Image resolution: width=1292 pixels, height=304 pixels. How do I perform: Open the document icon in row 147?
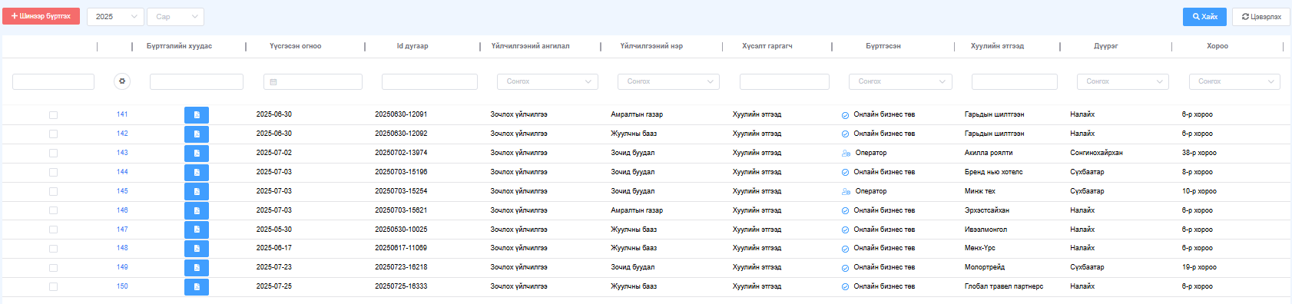point(197,230)
